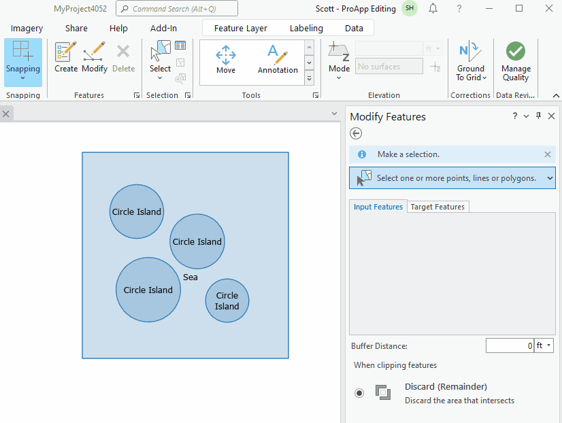Dismiss the Make a selection message
This screenshot has height=423, width=562.
click(548, 154)
